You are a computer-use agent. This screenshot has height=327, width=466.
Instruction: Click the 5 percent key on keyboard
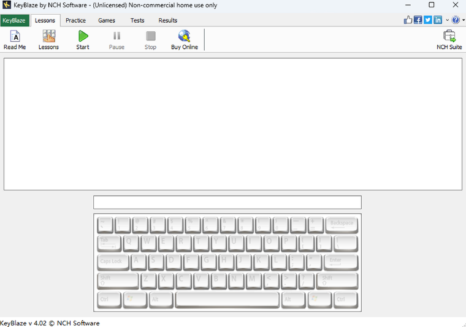pos(193,225)
